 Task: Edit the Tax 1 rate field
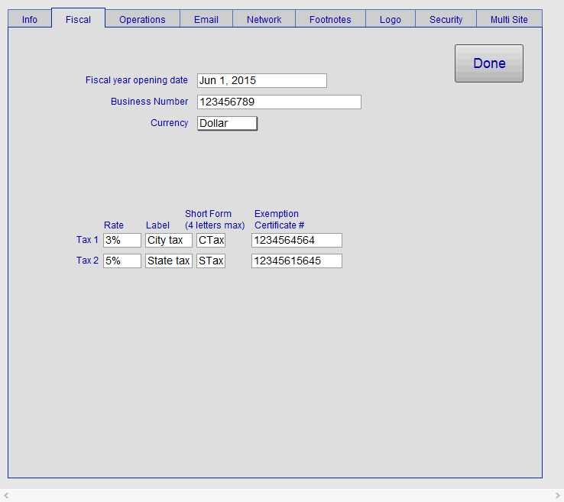[x=122, y=240]
